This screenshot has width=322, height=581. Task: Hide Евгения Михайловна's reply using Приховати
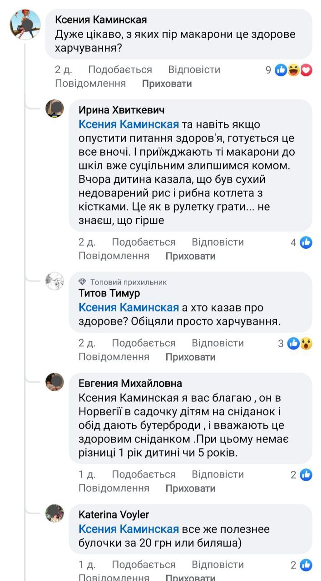[x=190, y=488]
